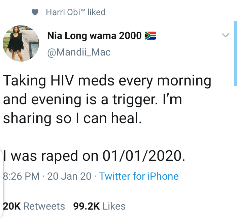Viewport: 237px width, 218px height.
Task: Click the word 'Likes' label
Action: click(x=114, y=206)
